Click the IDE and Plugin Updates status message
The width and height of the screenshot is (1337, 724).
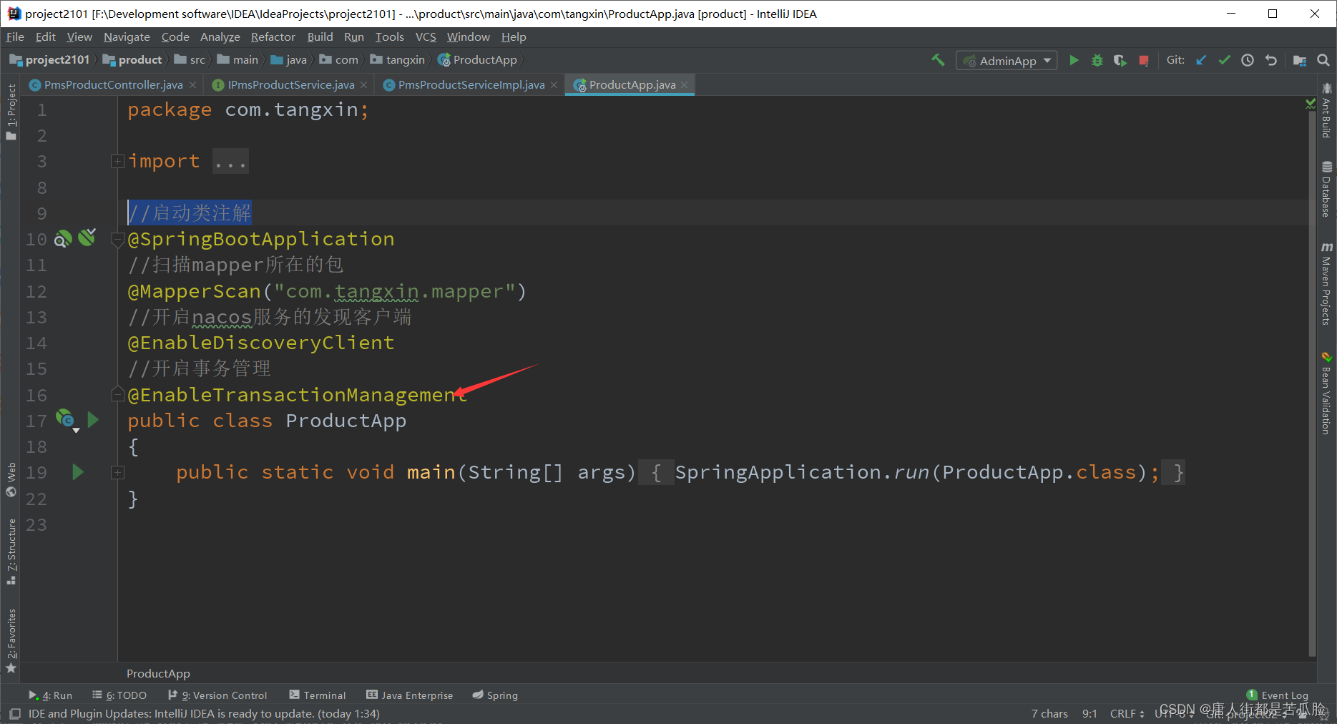click(x=204, y=714)
